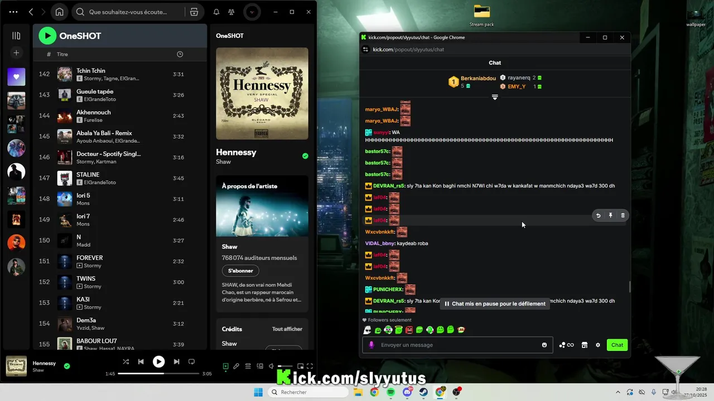Viewport: 714px width, 401px height.
Task: Resume chat via pause scroll banner
Action: point(495,304)
